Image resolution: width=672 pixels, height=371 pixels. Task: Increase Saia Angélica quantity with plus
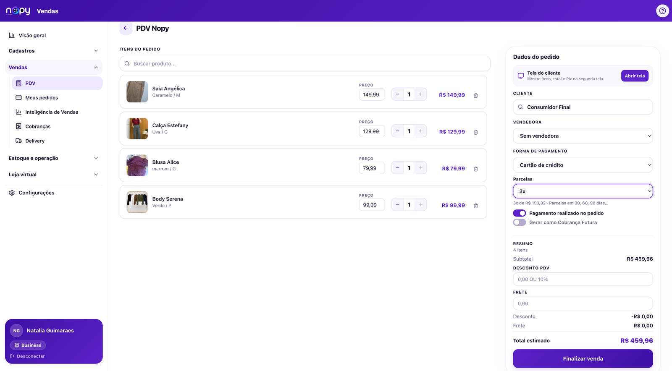coord(420,94)
